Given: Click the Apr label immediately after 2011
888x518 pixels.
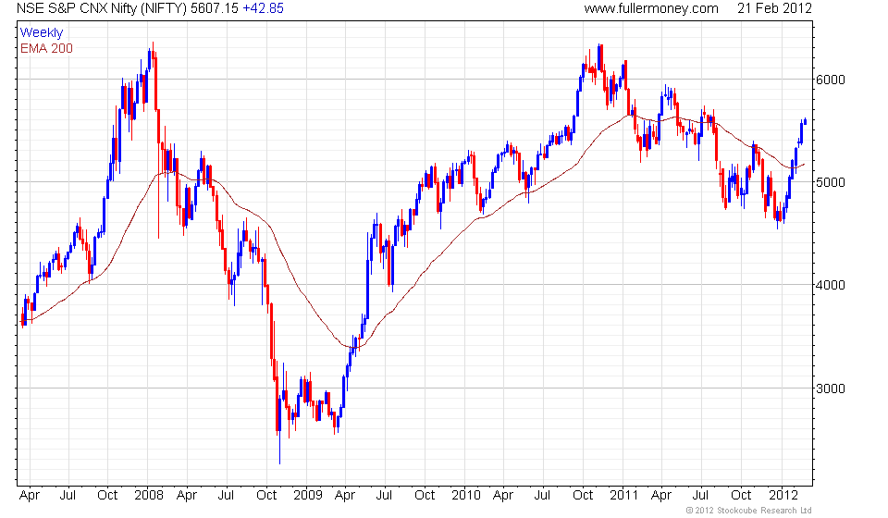Looking at the screenshot, I should click(660, 496).
